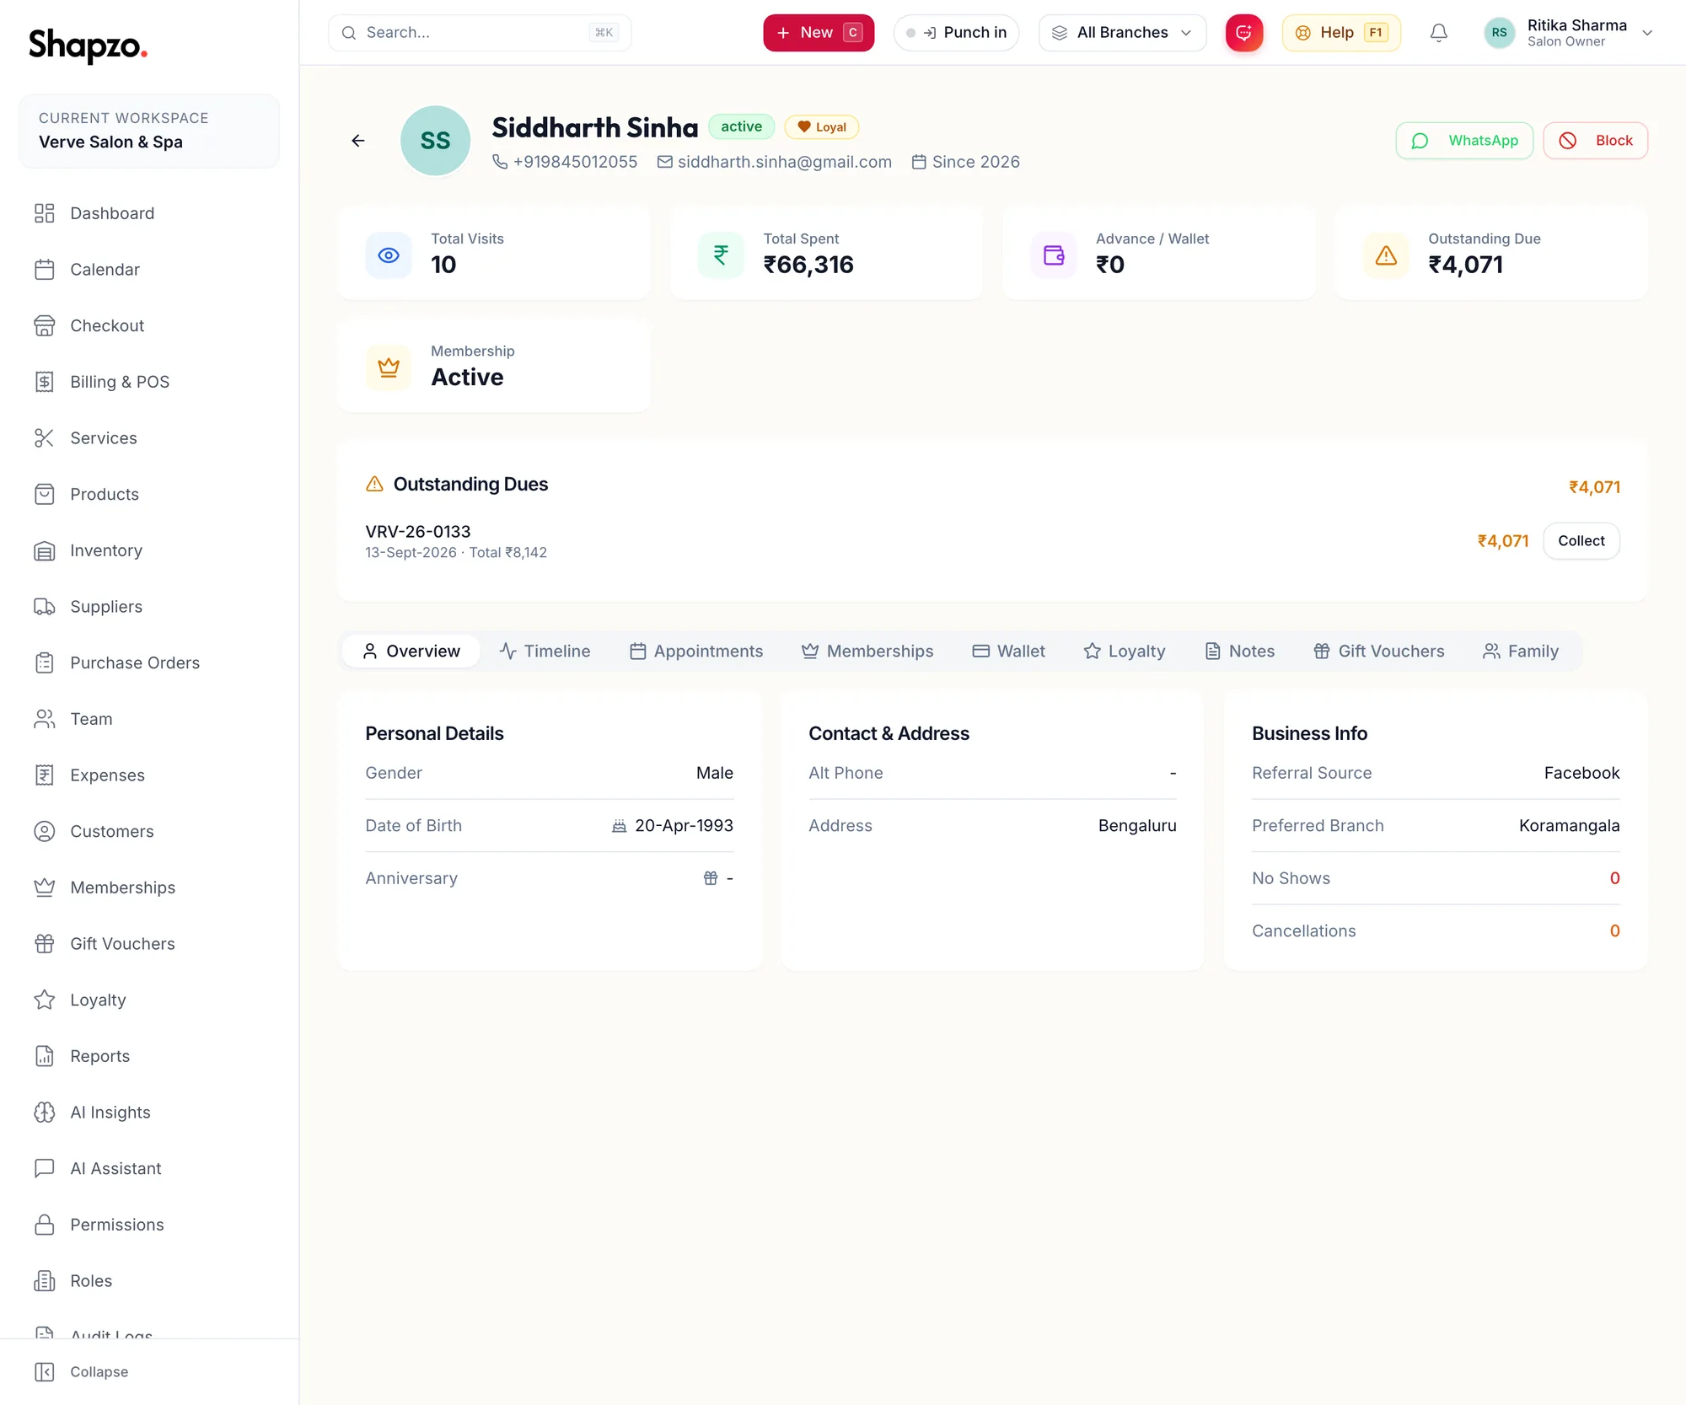Open the Gift Vouchers gift icon in sidebar
Image resolution: width=1686 pixels, height=1405 pixels.
point(45,944)
